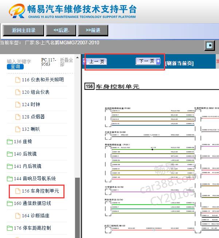219x238 pixels.
Task: Click the sidebar scrollbar up arrow
Action: pos(77,57)
